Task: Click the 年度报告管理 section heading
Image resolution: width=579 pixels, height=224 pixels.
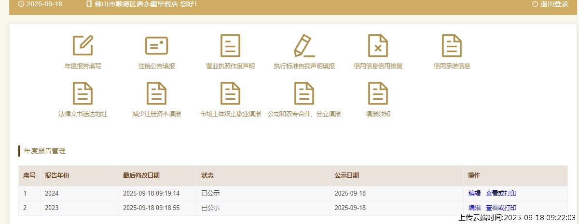Action: click(x=45, y=151)
